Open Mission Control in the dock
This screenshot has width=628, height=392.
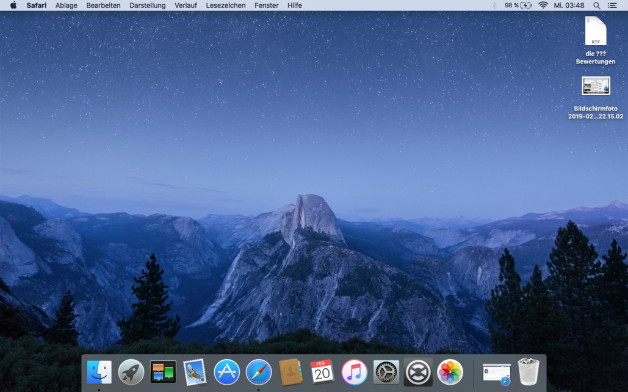163,372
